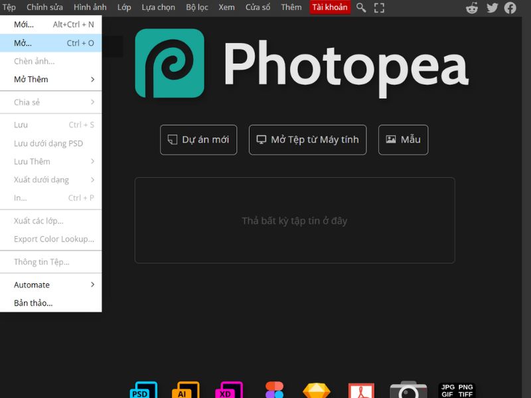Expand the Lưu Thêm submenu
The height and width of the screenshot is (398, 531).
51,161
